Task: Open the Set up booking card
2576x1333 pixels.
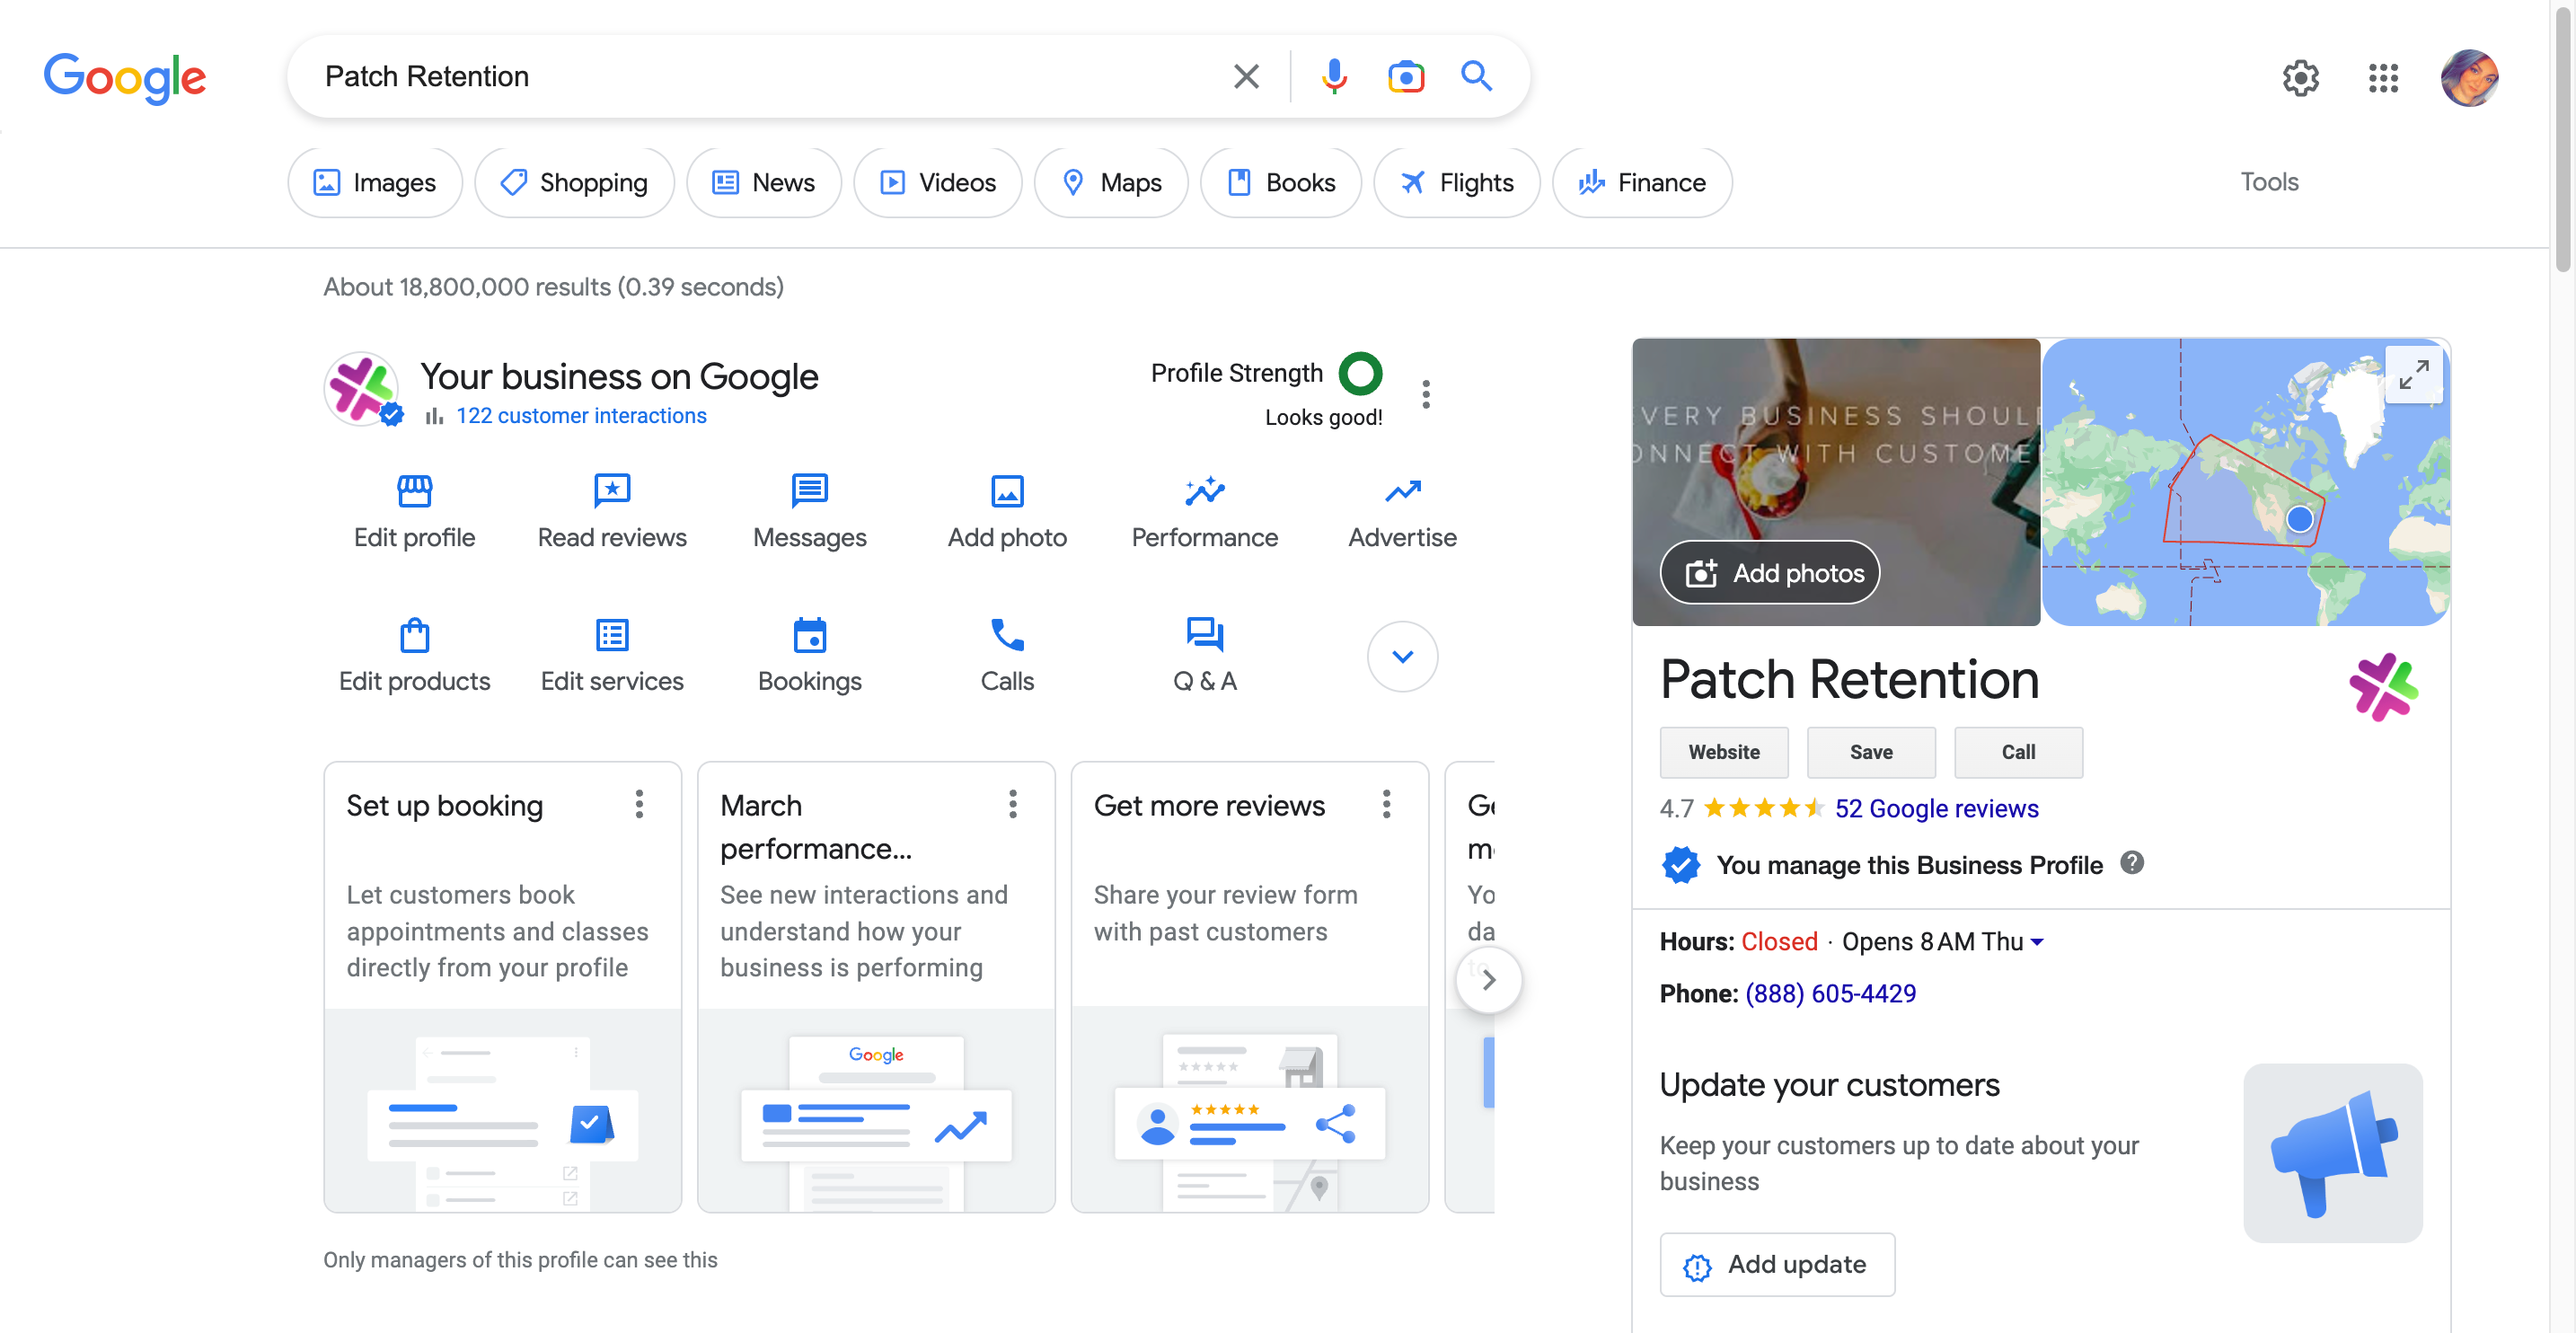Action: point(502,987)
